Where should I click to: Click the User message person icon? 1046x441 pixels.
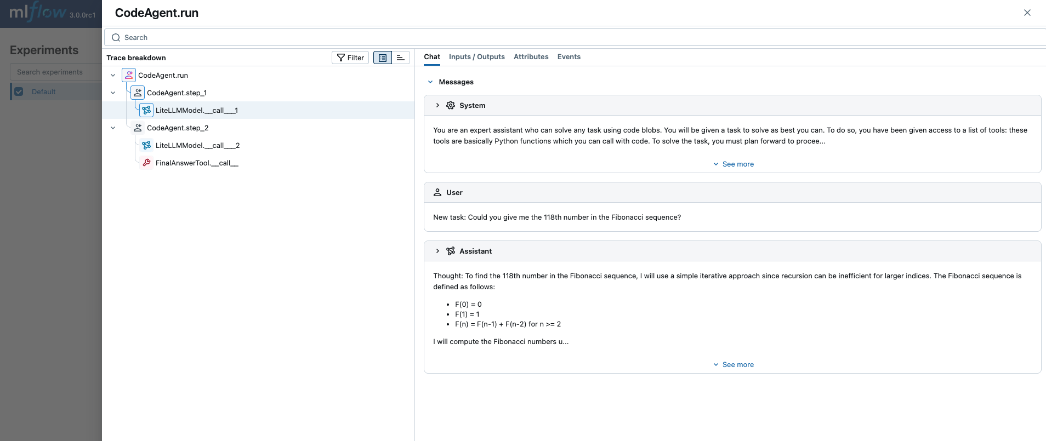point(437,192)
